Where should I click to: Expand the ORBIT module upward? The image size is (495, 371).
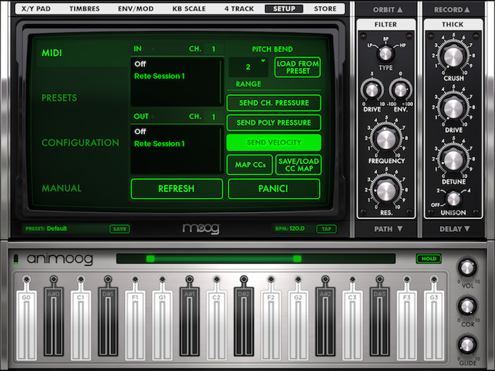tap(388, 10)
